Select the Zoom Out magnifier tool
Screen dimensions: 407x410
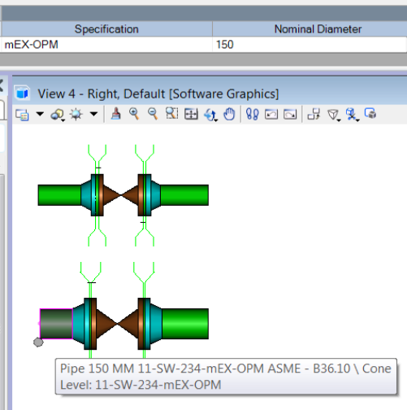point(153,114)
